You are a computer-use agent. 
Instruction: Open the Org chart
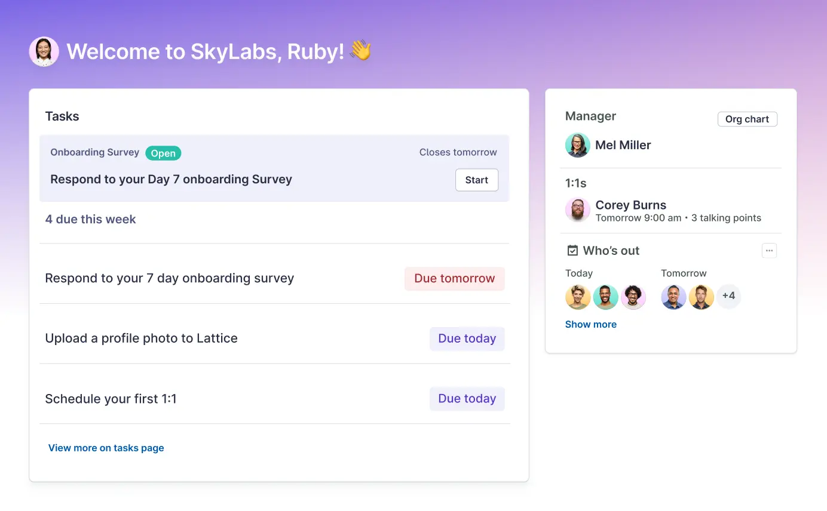click(747, 119)
